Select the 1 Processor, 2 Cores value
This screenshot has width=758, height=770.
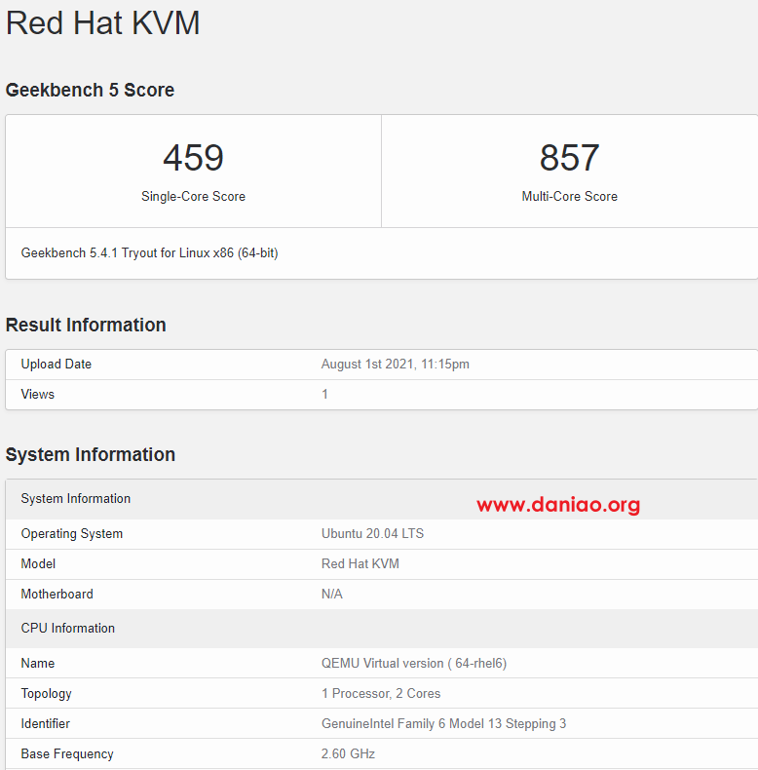(x=381, y=694)
